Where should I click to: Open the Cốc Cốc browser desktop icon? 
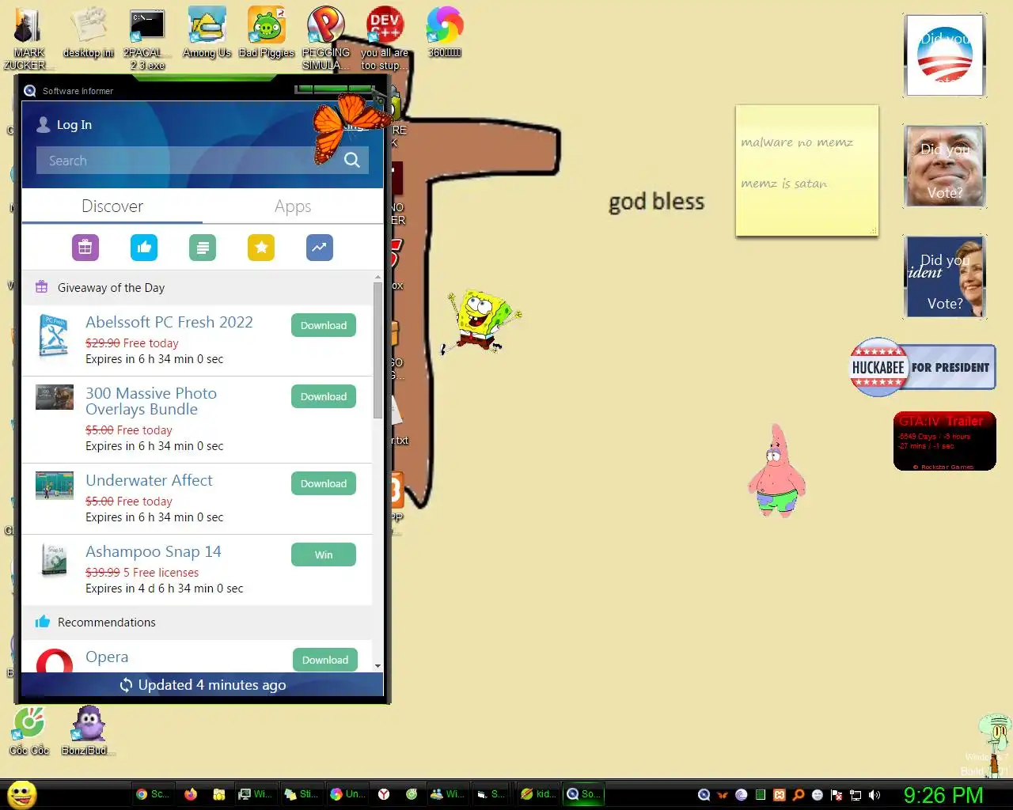click(29, 731)
